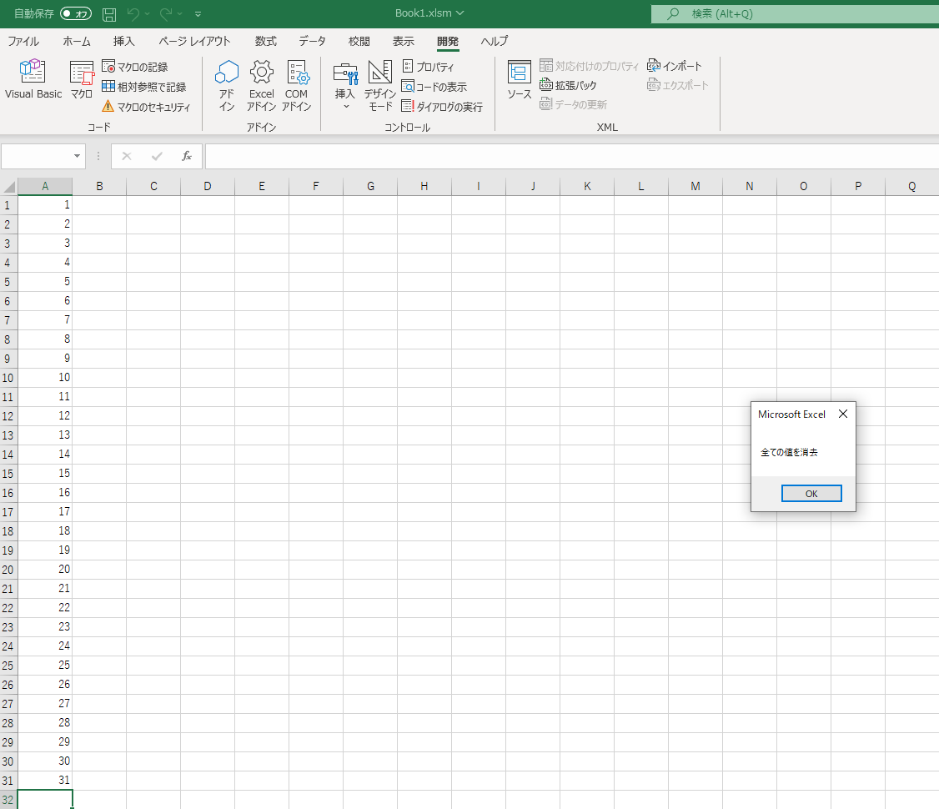Open the COM アドイン dialog
The height and width of the screenshot is (809, 939).
coord(296,85)
